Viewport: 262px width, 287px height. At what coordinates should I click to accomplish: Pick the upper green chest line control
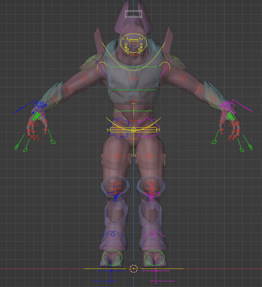pyautogui.click(x=133, y=67)
